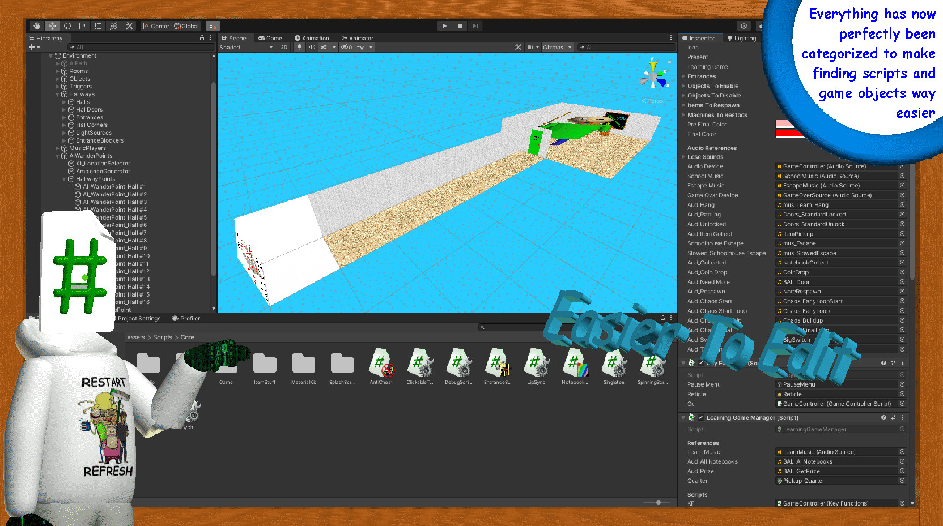Select the Scale tool in toolbar
Image resolution: width=943 pixels, height=526 pixels.
(x=83, y=26)
